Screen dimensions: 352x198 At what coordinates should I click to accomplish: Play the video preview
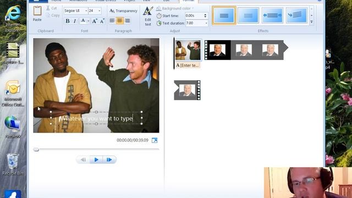[x=96, y=159]
